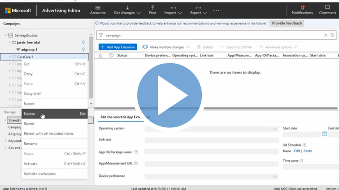Open Advanced options dropdown

coord(278,47)
